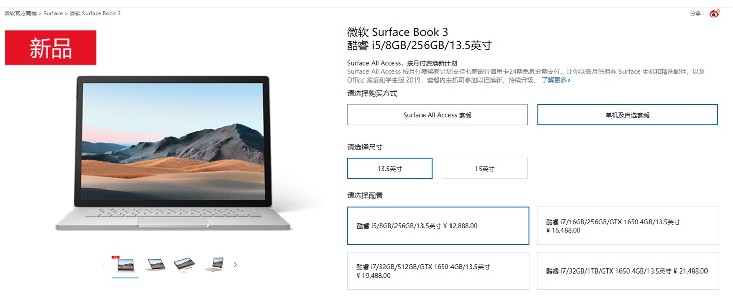The height and width of the screenshot is (297, 733).
Task: Pick the i7/16GB/256GB ¥16,488.00 configuration
Action: coord(628,226)
